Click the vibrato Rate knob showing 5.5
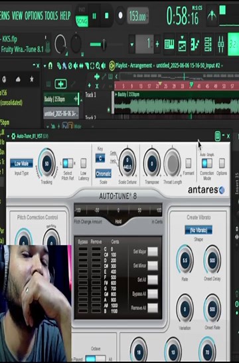The height and width of the screenshot is (363, 239). pyautogui.click(x=185, y=260)
